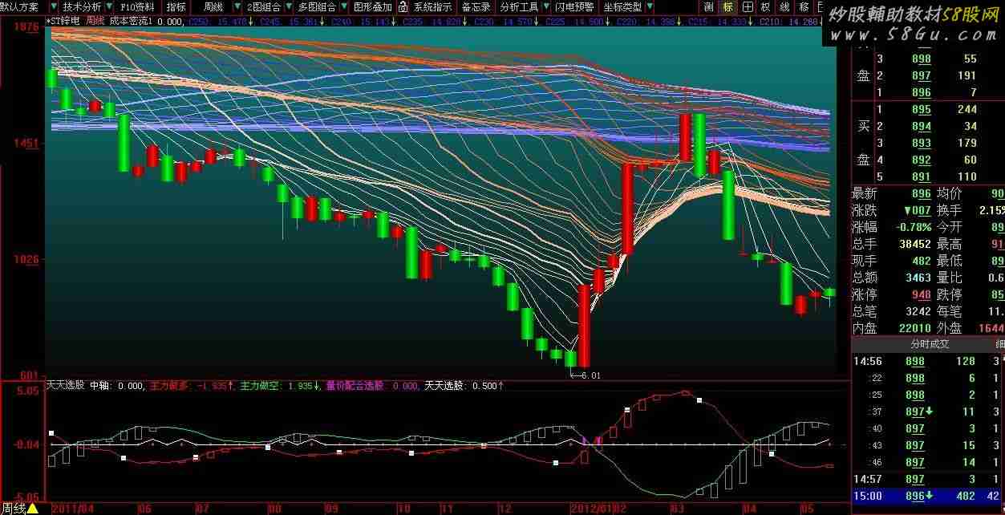The width and height of the screenshot is (1005, 515).
Task: Expand the dropdown arrow next to 分析工具
Action: (x=545, y=6)
